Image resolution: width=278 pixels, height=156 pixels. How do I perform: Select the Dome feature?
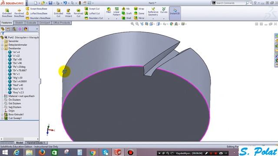click(x=139, y=13)
